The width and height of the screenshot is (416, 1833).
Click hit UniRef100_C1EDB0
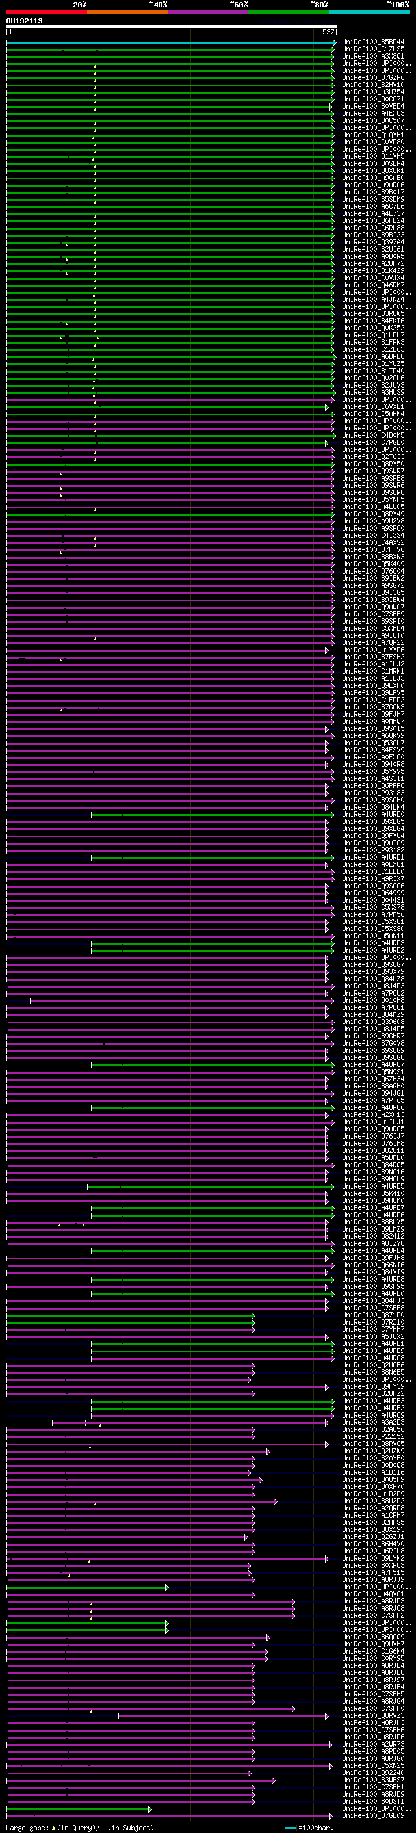(x=373, y=872)
